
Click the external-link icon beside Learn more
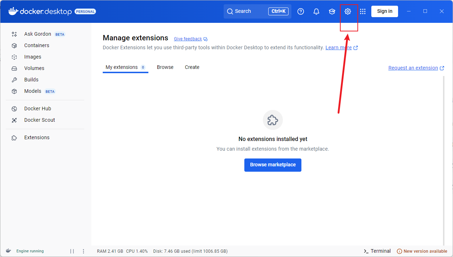point(356,48)
